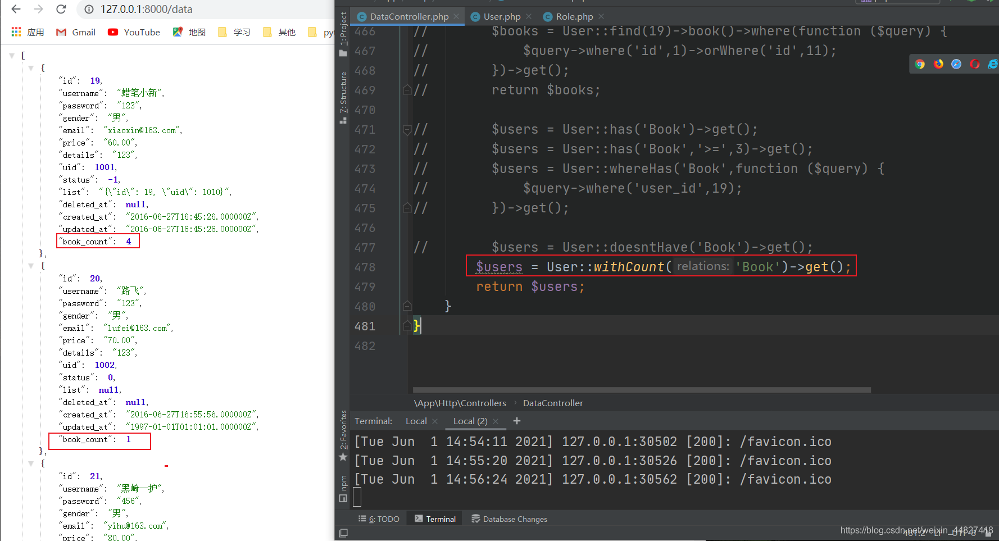The width and height of the screenshot is (999, 541).
Task: Switch to the Local (2) terminal tab
Action: [x=470, y=421]
